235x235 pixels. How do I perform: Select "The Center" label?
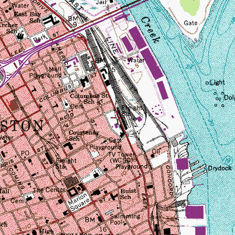coord(49,190)
